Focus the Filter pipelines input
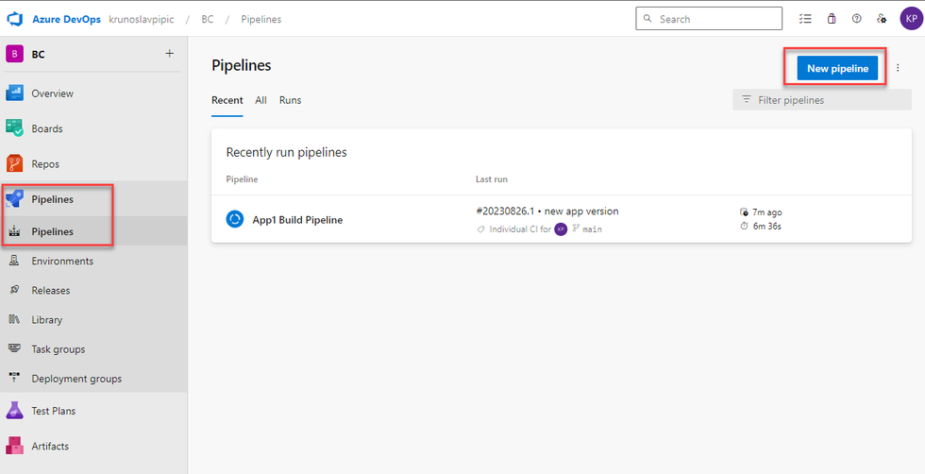This screenshot has width=925, height=474. [x=822, y=100]
